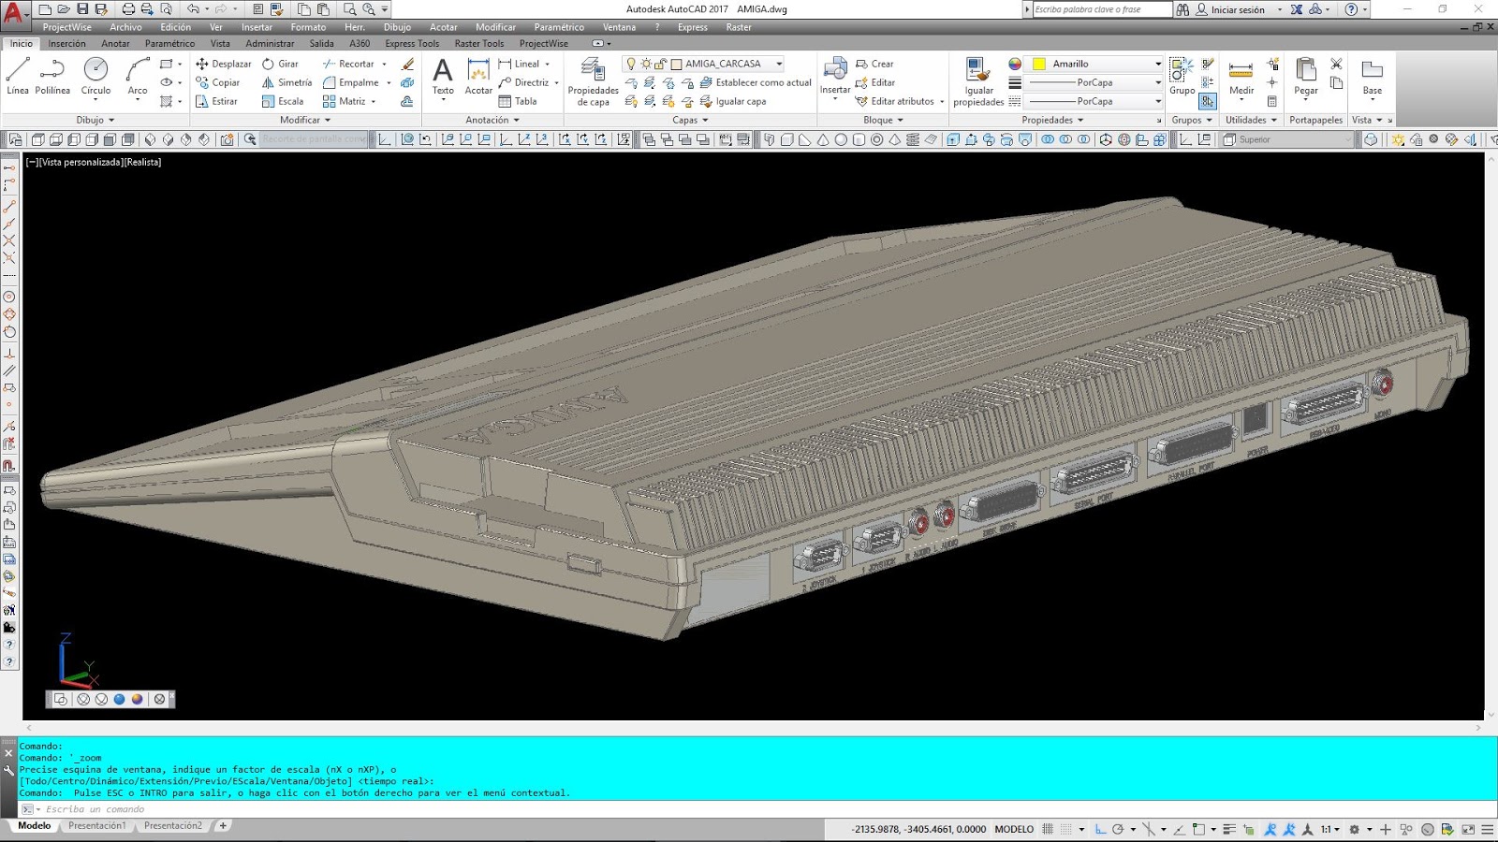Toggle the layer lock icon
Image resolution: width=1498 pixels, height=842 pixels.
coord(660,64)
